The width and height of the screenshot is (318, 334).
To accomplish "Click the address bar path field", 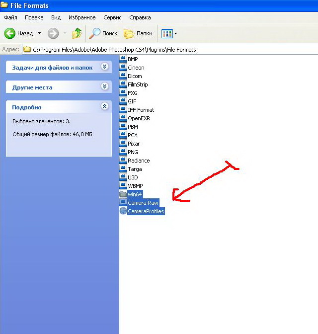I will 170,50.
